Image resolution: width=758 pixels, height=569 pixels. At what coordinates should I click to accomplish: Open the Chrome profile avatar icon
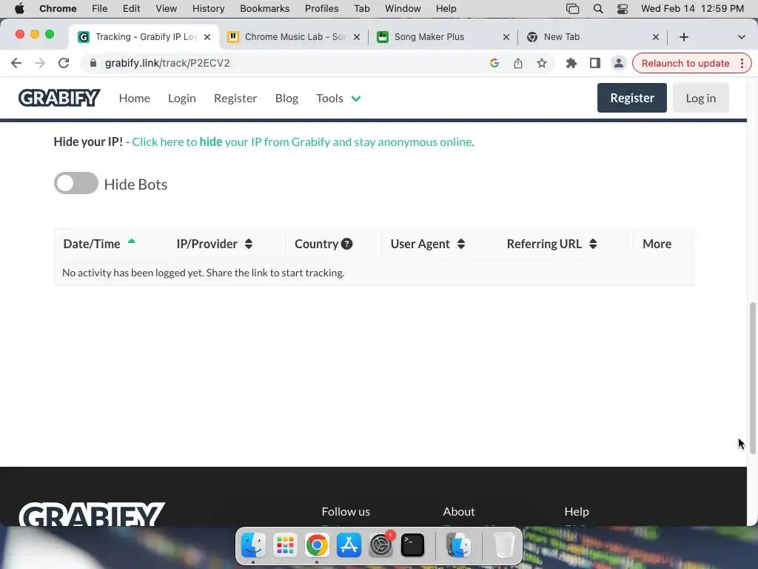coord(618,63)
